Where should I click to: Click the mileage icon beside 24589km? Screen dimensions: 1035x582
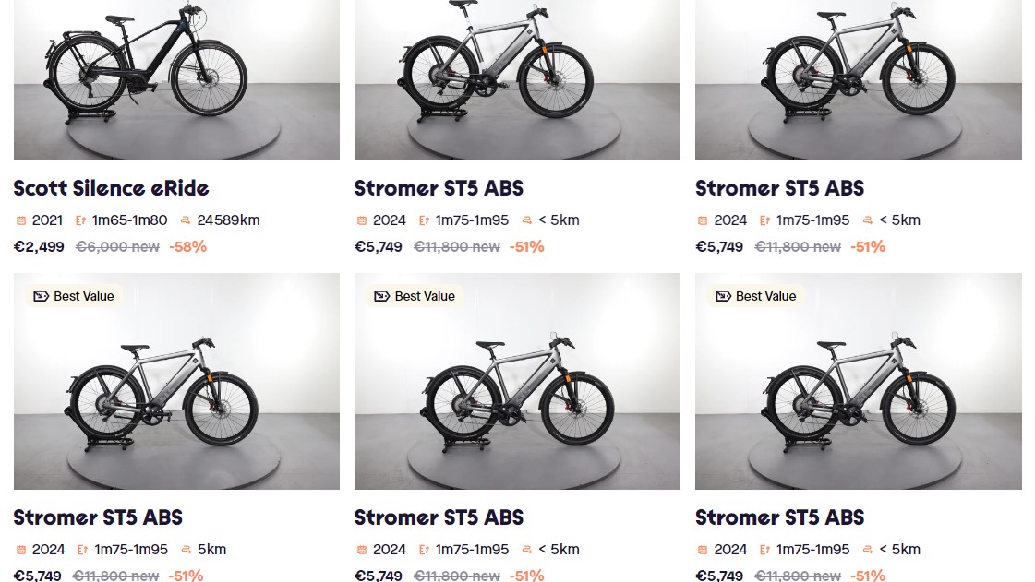pos(186,220)
